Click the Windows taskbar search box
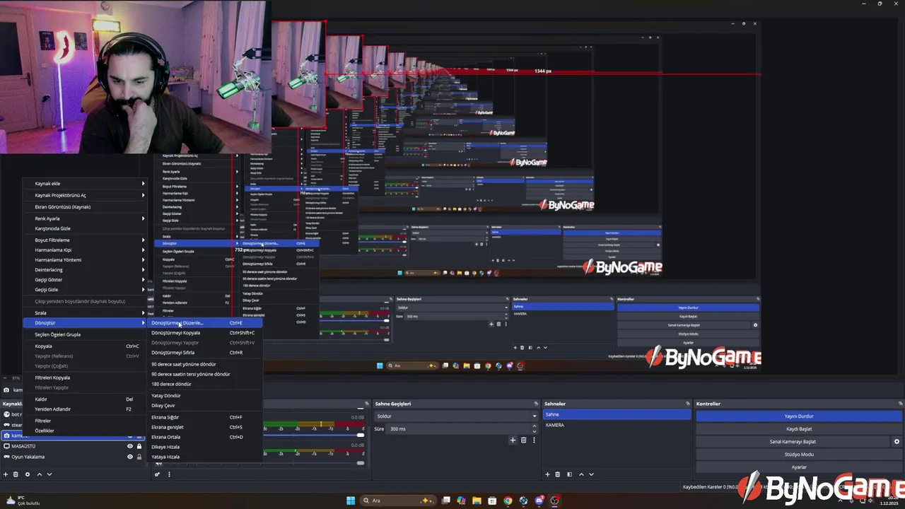905x509 pixels. click(398, 501)
